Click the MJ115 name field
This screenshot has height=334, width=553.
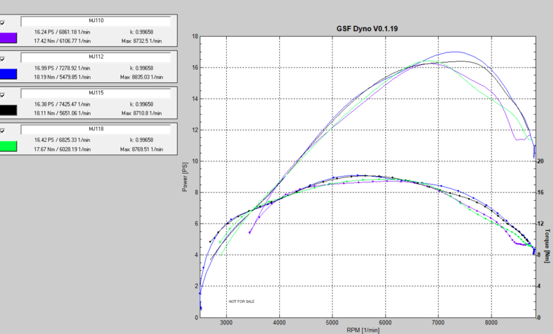(96, 93)
